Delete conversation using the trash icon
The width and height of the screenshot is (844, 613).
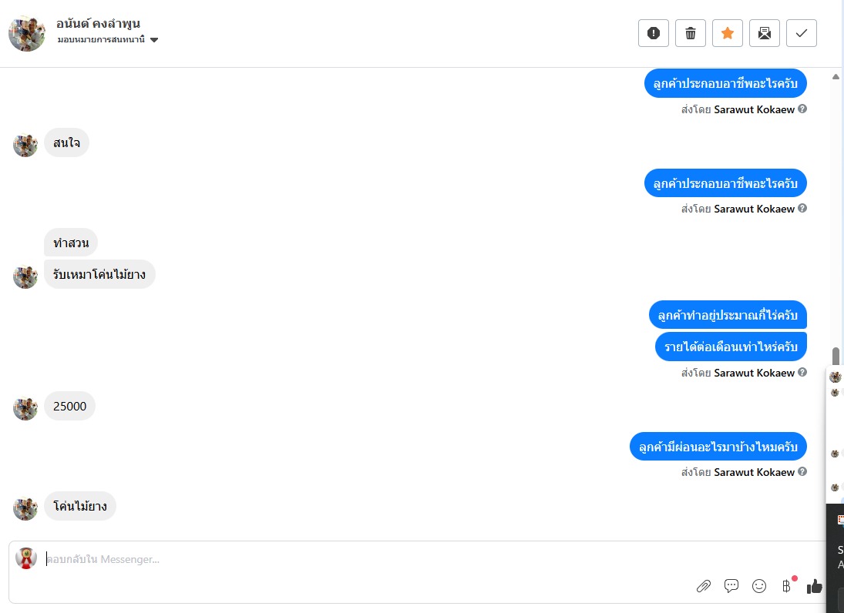click(691, 33)
